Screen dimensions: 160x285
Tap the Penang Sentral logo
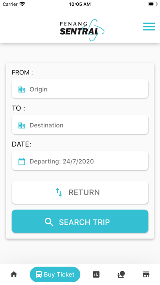point(82,29)
